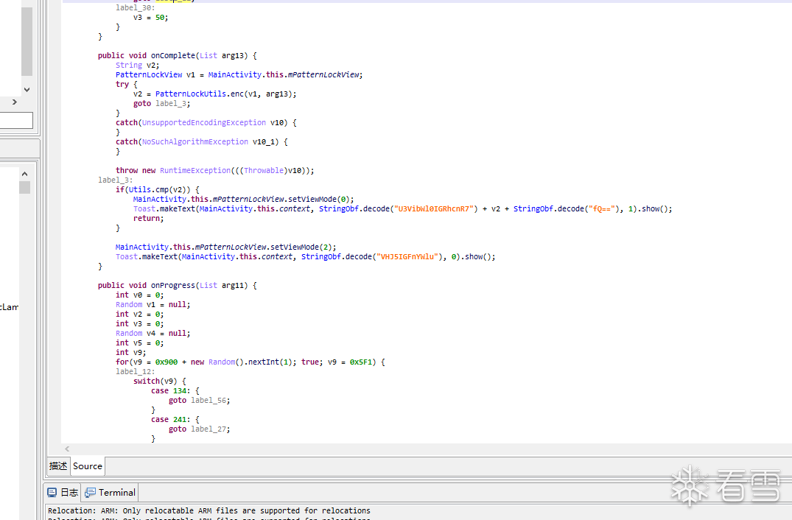Select the "VHJ5IGFnYWlu" encoded string
Image resolution: width=792 pixels, height=520 pixels.
click(x=407, y=257)
